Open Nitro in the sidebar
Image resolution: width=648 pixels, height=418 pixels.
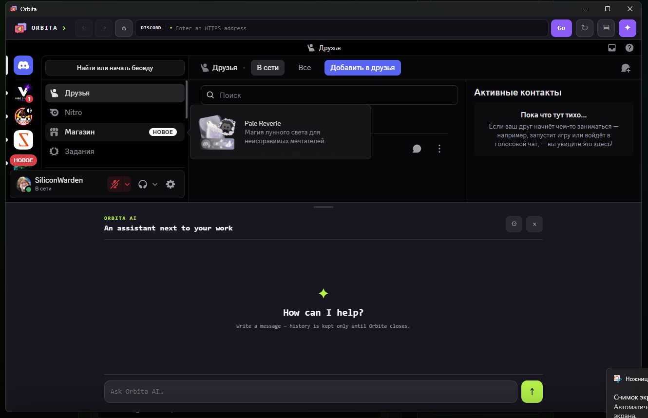point(115,113)
